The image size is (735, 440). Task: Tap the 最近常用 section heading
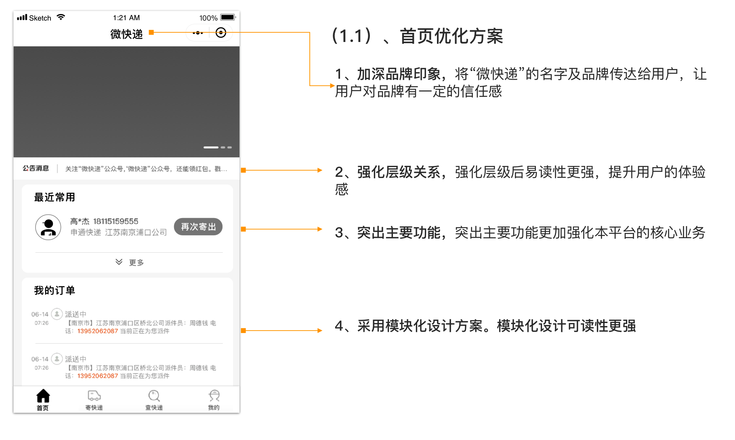pos(55,197)
